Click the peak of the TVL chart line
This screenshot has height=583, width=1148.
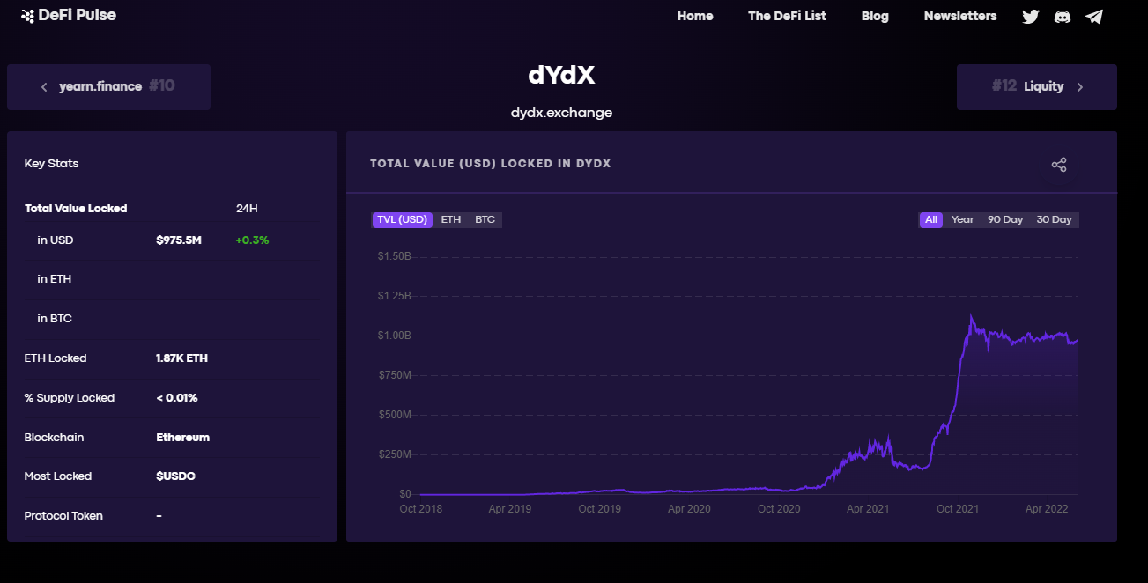pyautogui.click(x=971, y=315)
